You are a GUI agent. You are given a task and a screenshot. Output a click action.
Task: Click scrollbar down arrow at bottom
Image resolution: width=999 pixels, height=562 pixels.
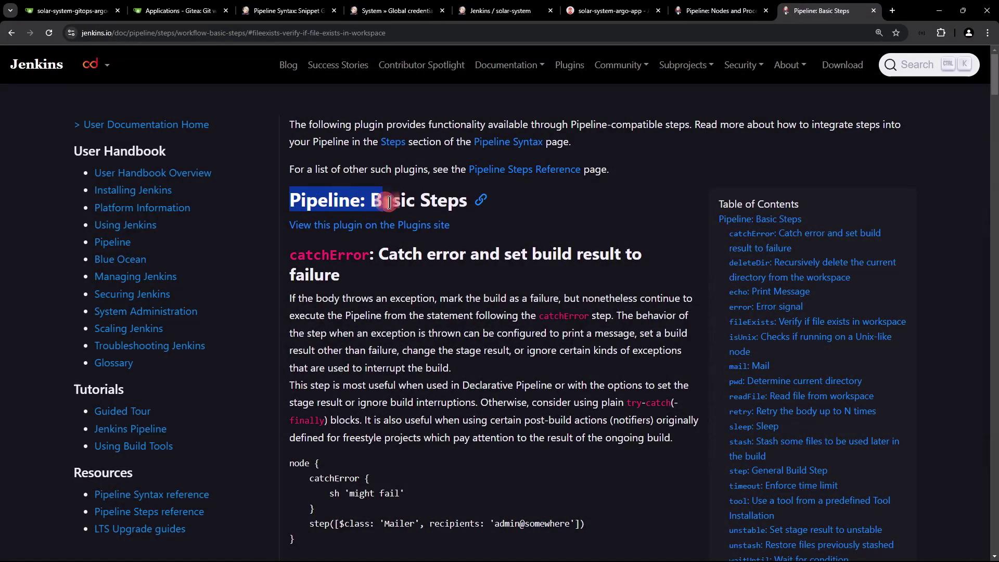pos(994,557)
